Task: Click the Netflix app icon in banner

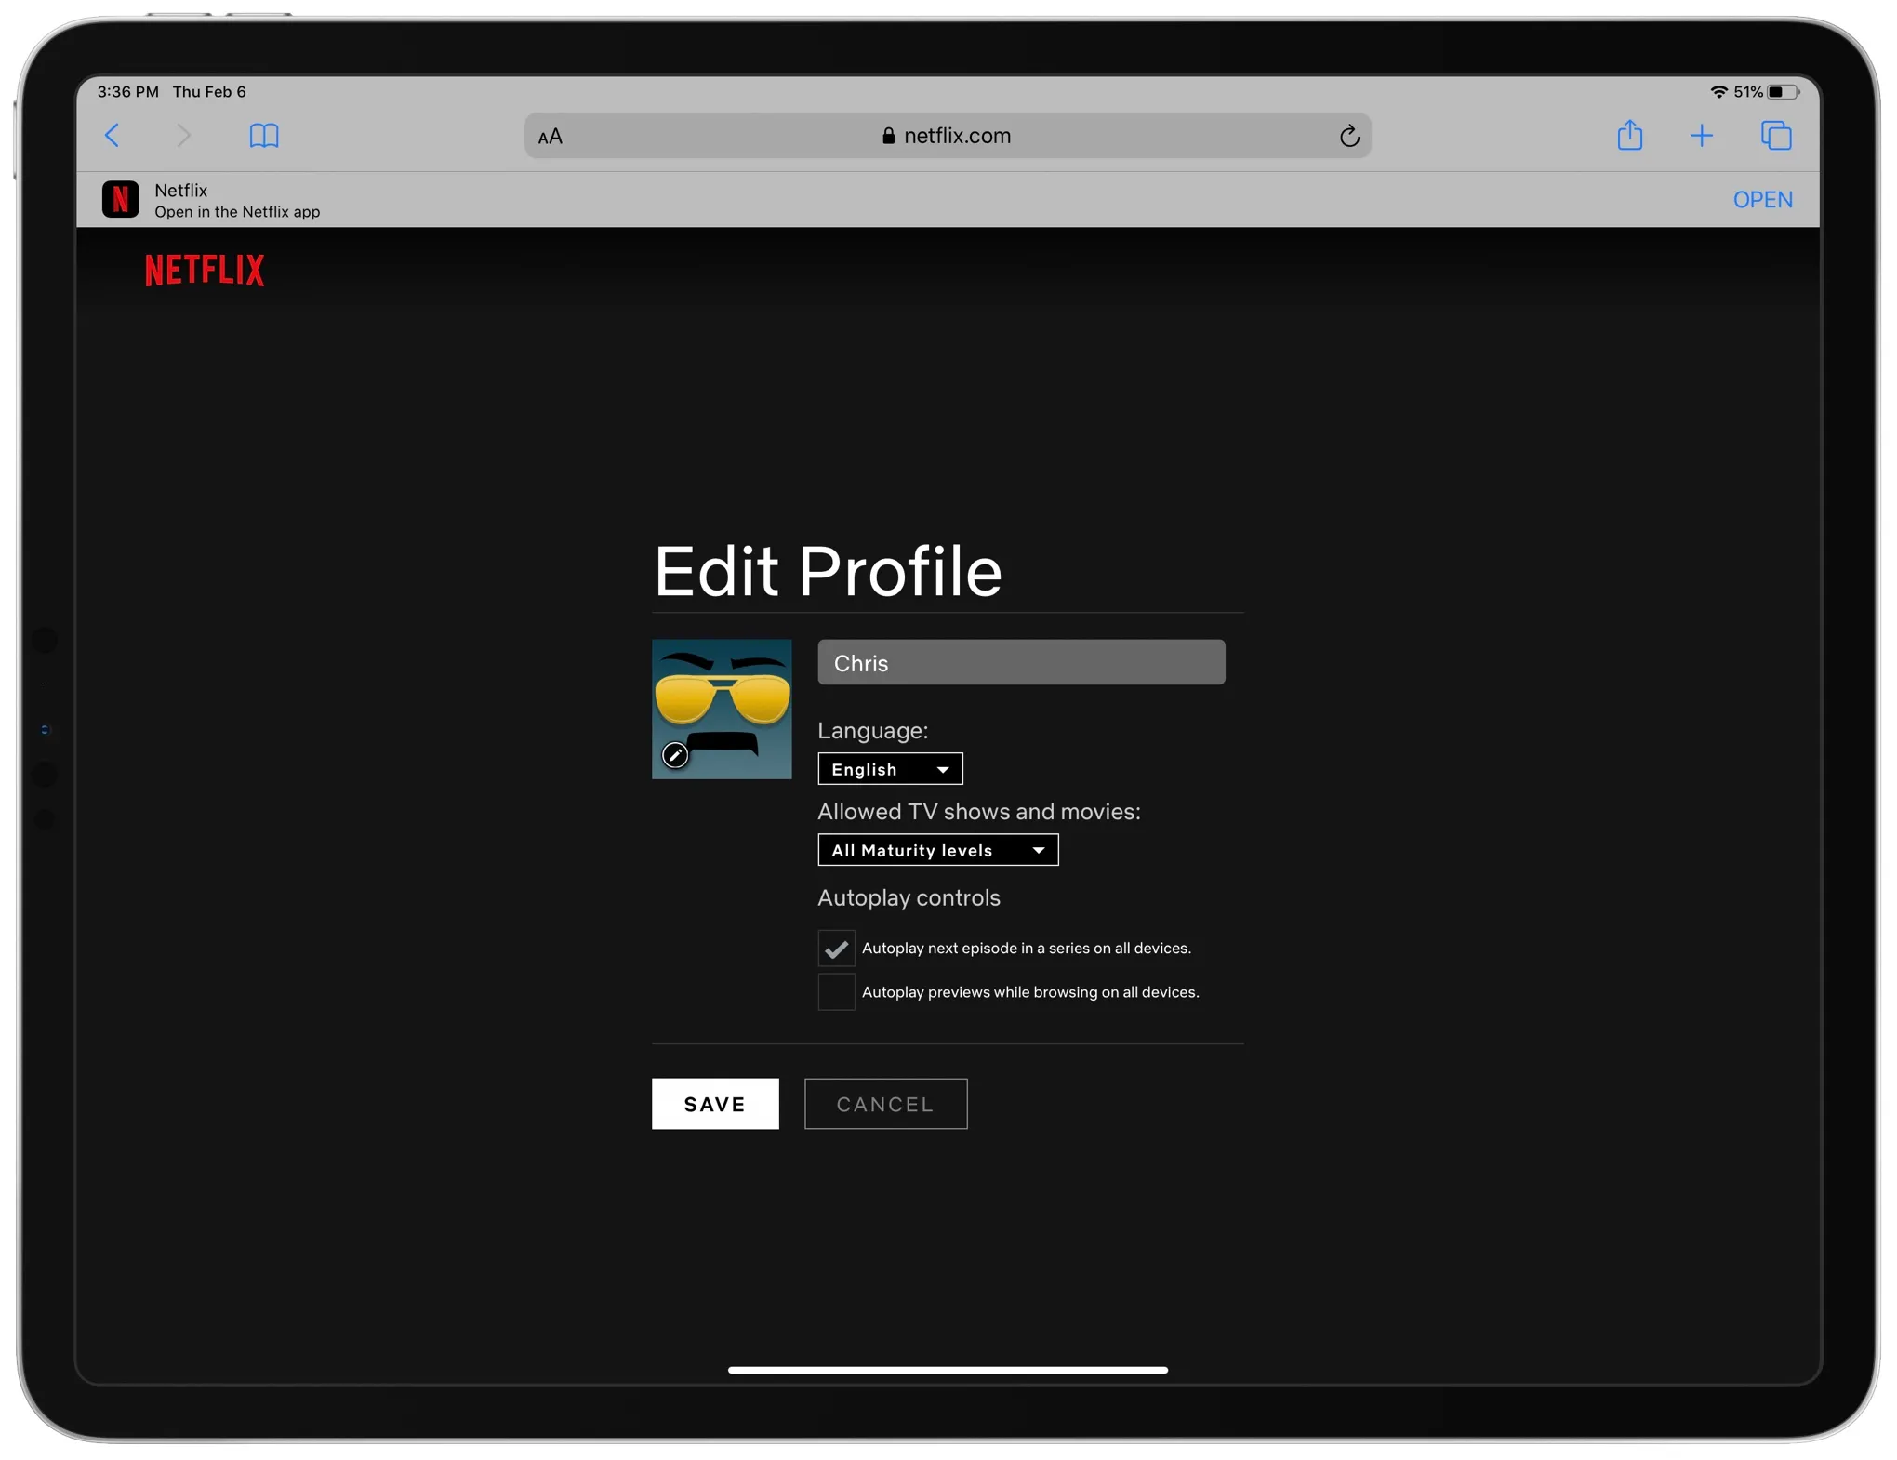Action: (120, 198)
